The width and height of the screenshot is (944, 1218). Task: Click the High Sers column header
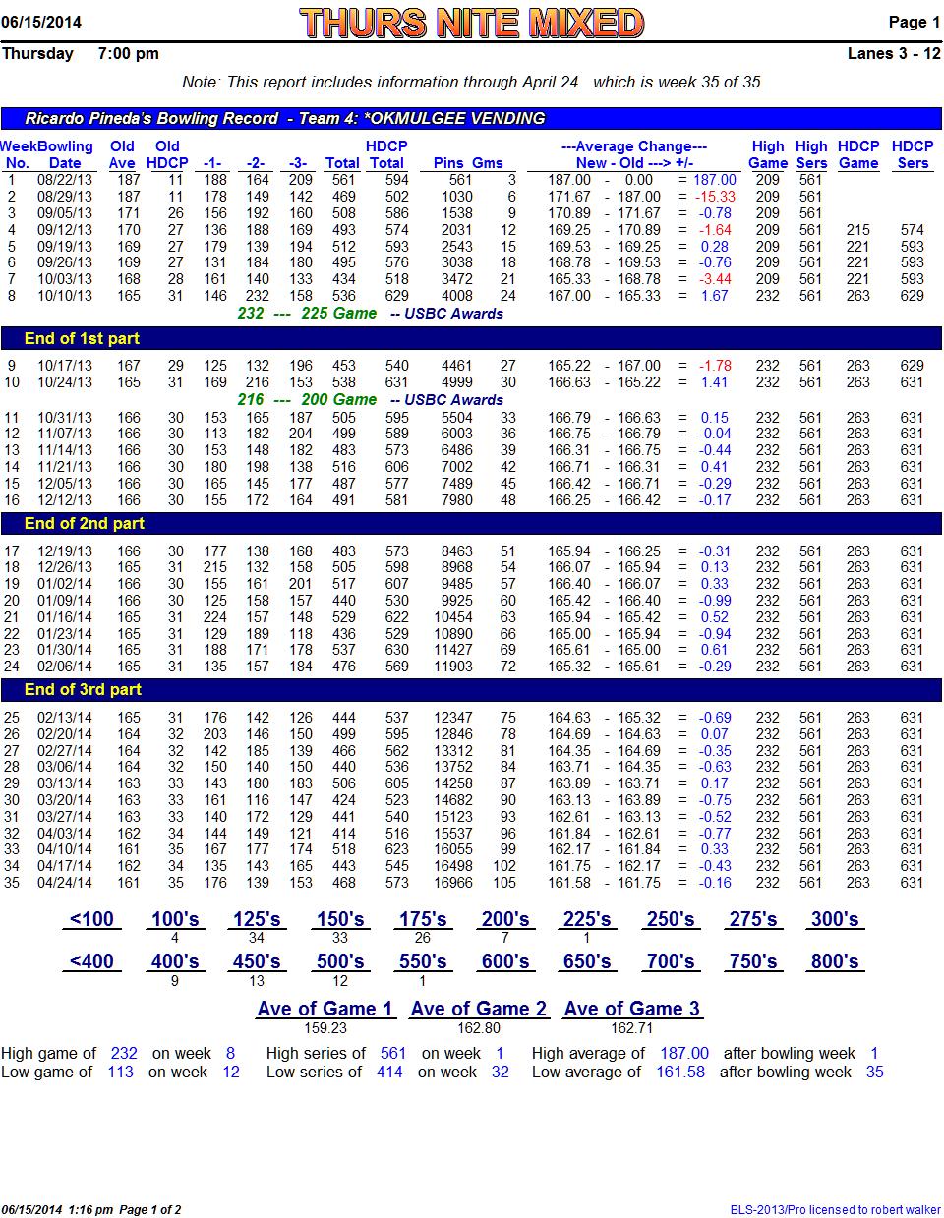811,154
